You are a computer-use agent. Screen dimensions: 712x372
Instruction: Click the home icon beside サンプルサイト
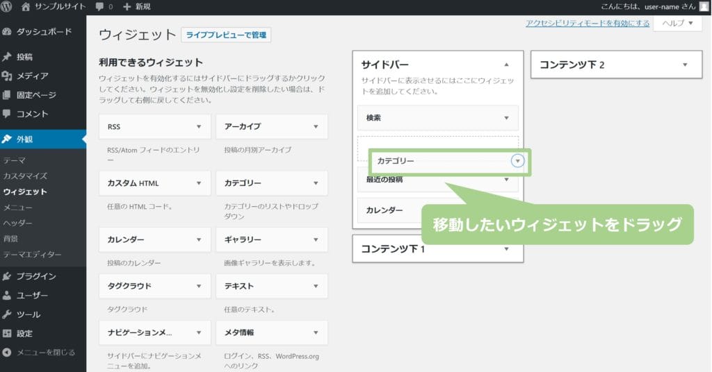tap(26, 7)
